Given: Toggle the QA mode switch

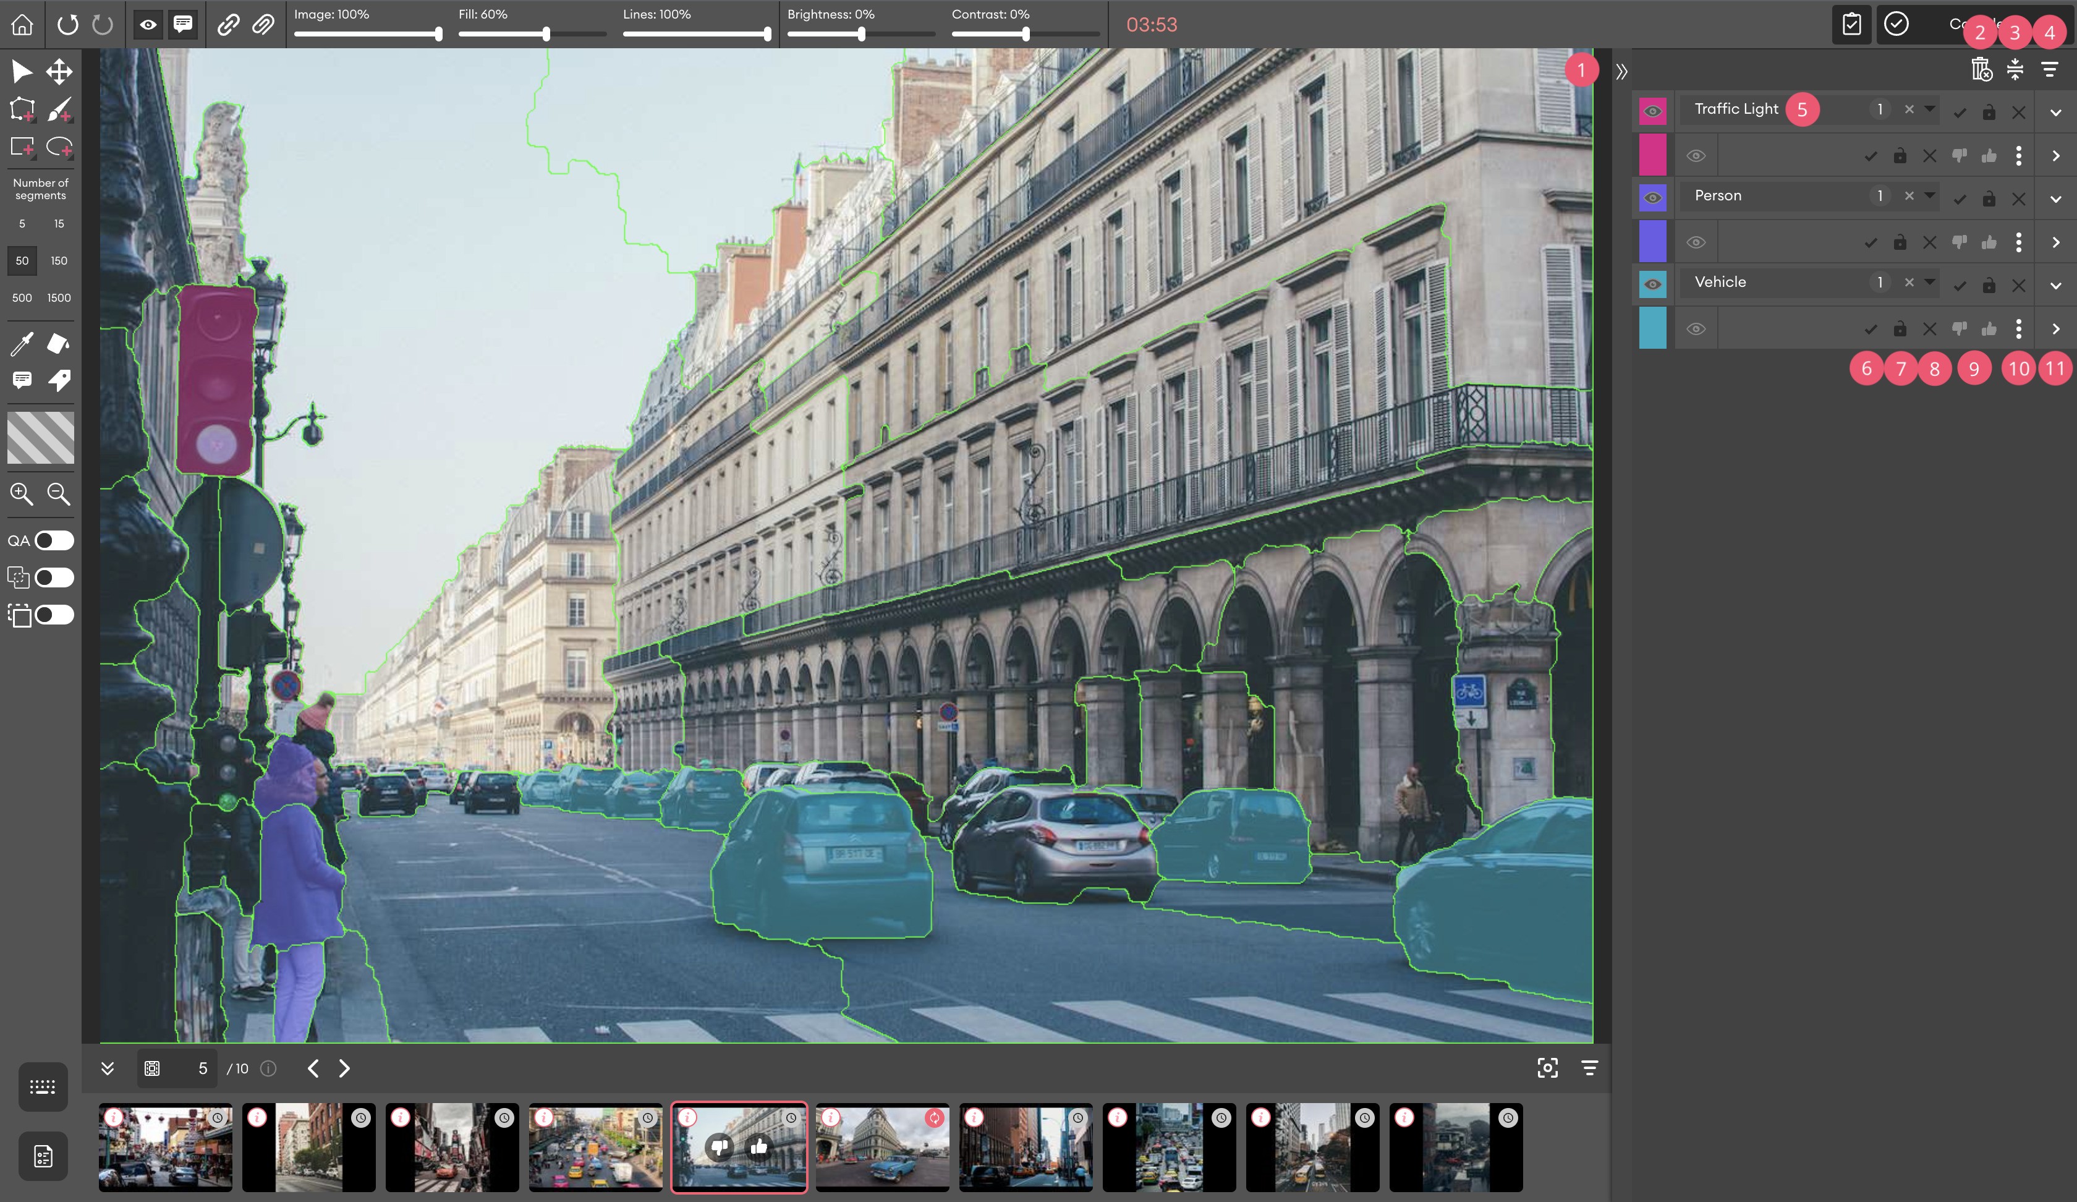Looking at the screenshot, I should tap(54, 540).
